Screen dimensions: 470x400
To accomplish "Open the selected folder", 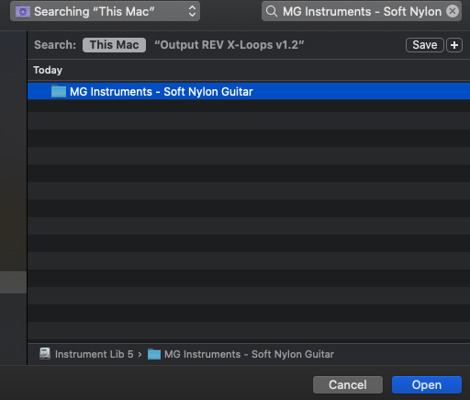I will pos(427,384).
